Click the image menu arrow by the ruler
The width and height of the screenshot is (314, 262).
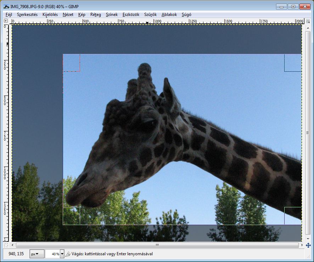coord(6,21)
